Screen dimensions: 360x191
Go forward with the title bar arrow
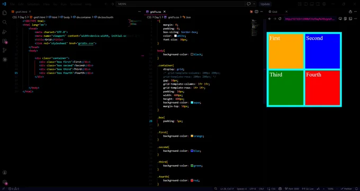[x=112, y=4]
